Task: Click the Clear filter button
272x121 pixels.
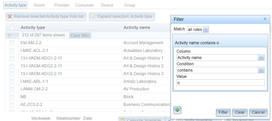Action: [80, 35]
